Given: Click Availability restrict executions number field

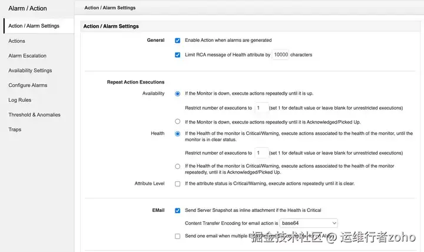Looking at the screenshot, I should pyautogui.click(x=261, y=108).
